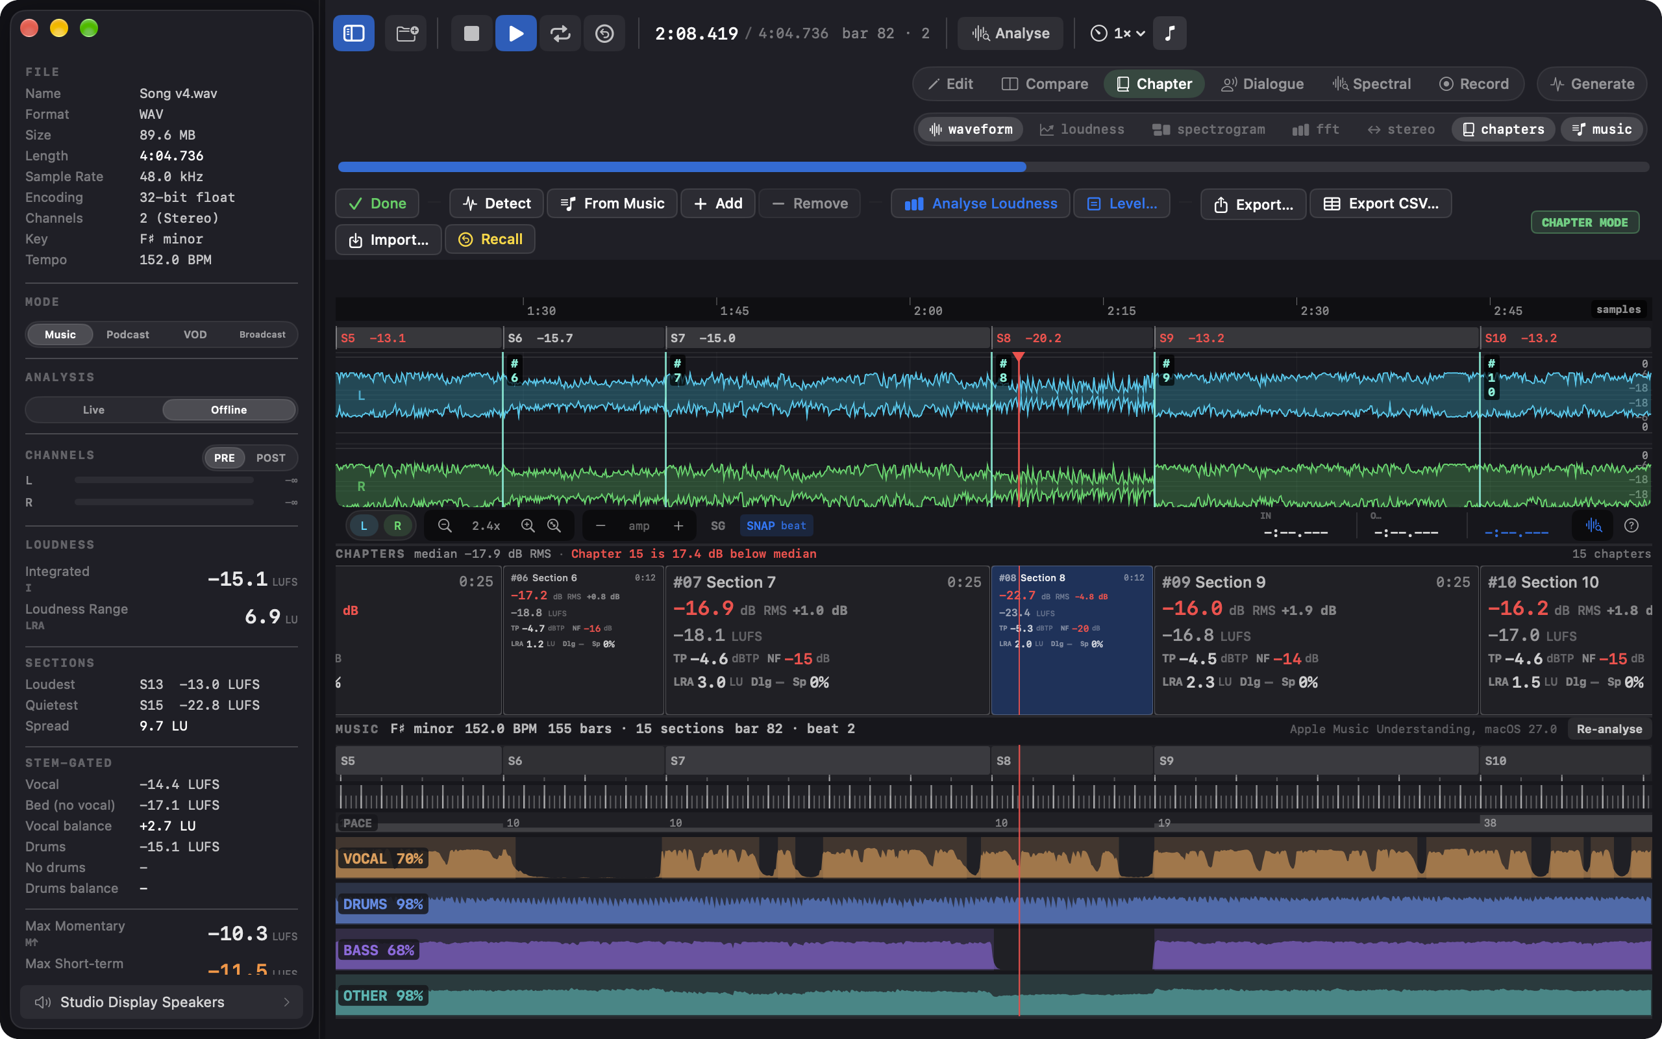Image resolution: width=1662 pixels, height=1039 pixels.
Task: Click the zoom out magnifier icon
Action: coord(444,526)
